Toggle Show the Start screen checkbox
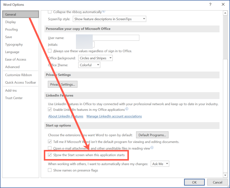 click(x=50, y=155)
